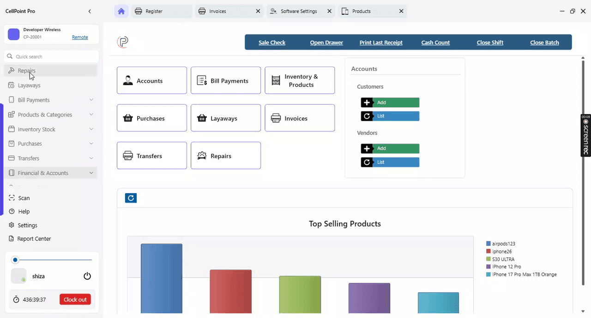The height and width of the screenshot is (318, 591).
Task: Click the Purchases sidebar icon
Action: [x=11, y=144]
